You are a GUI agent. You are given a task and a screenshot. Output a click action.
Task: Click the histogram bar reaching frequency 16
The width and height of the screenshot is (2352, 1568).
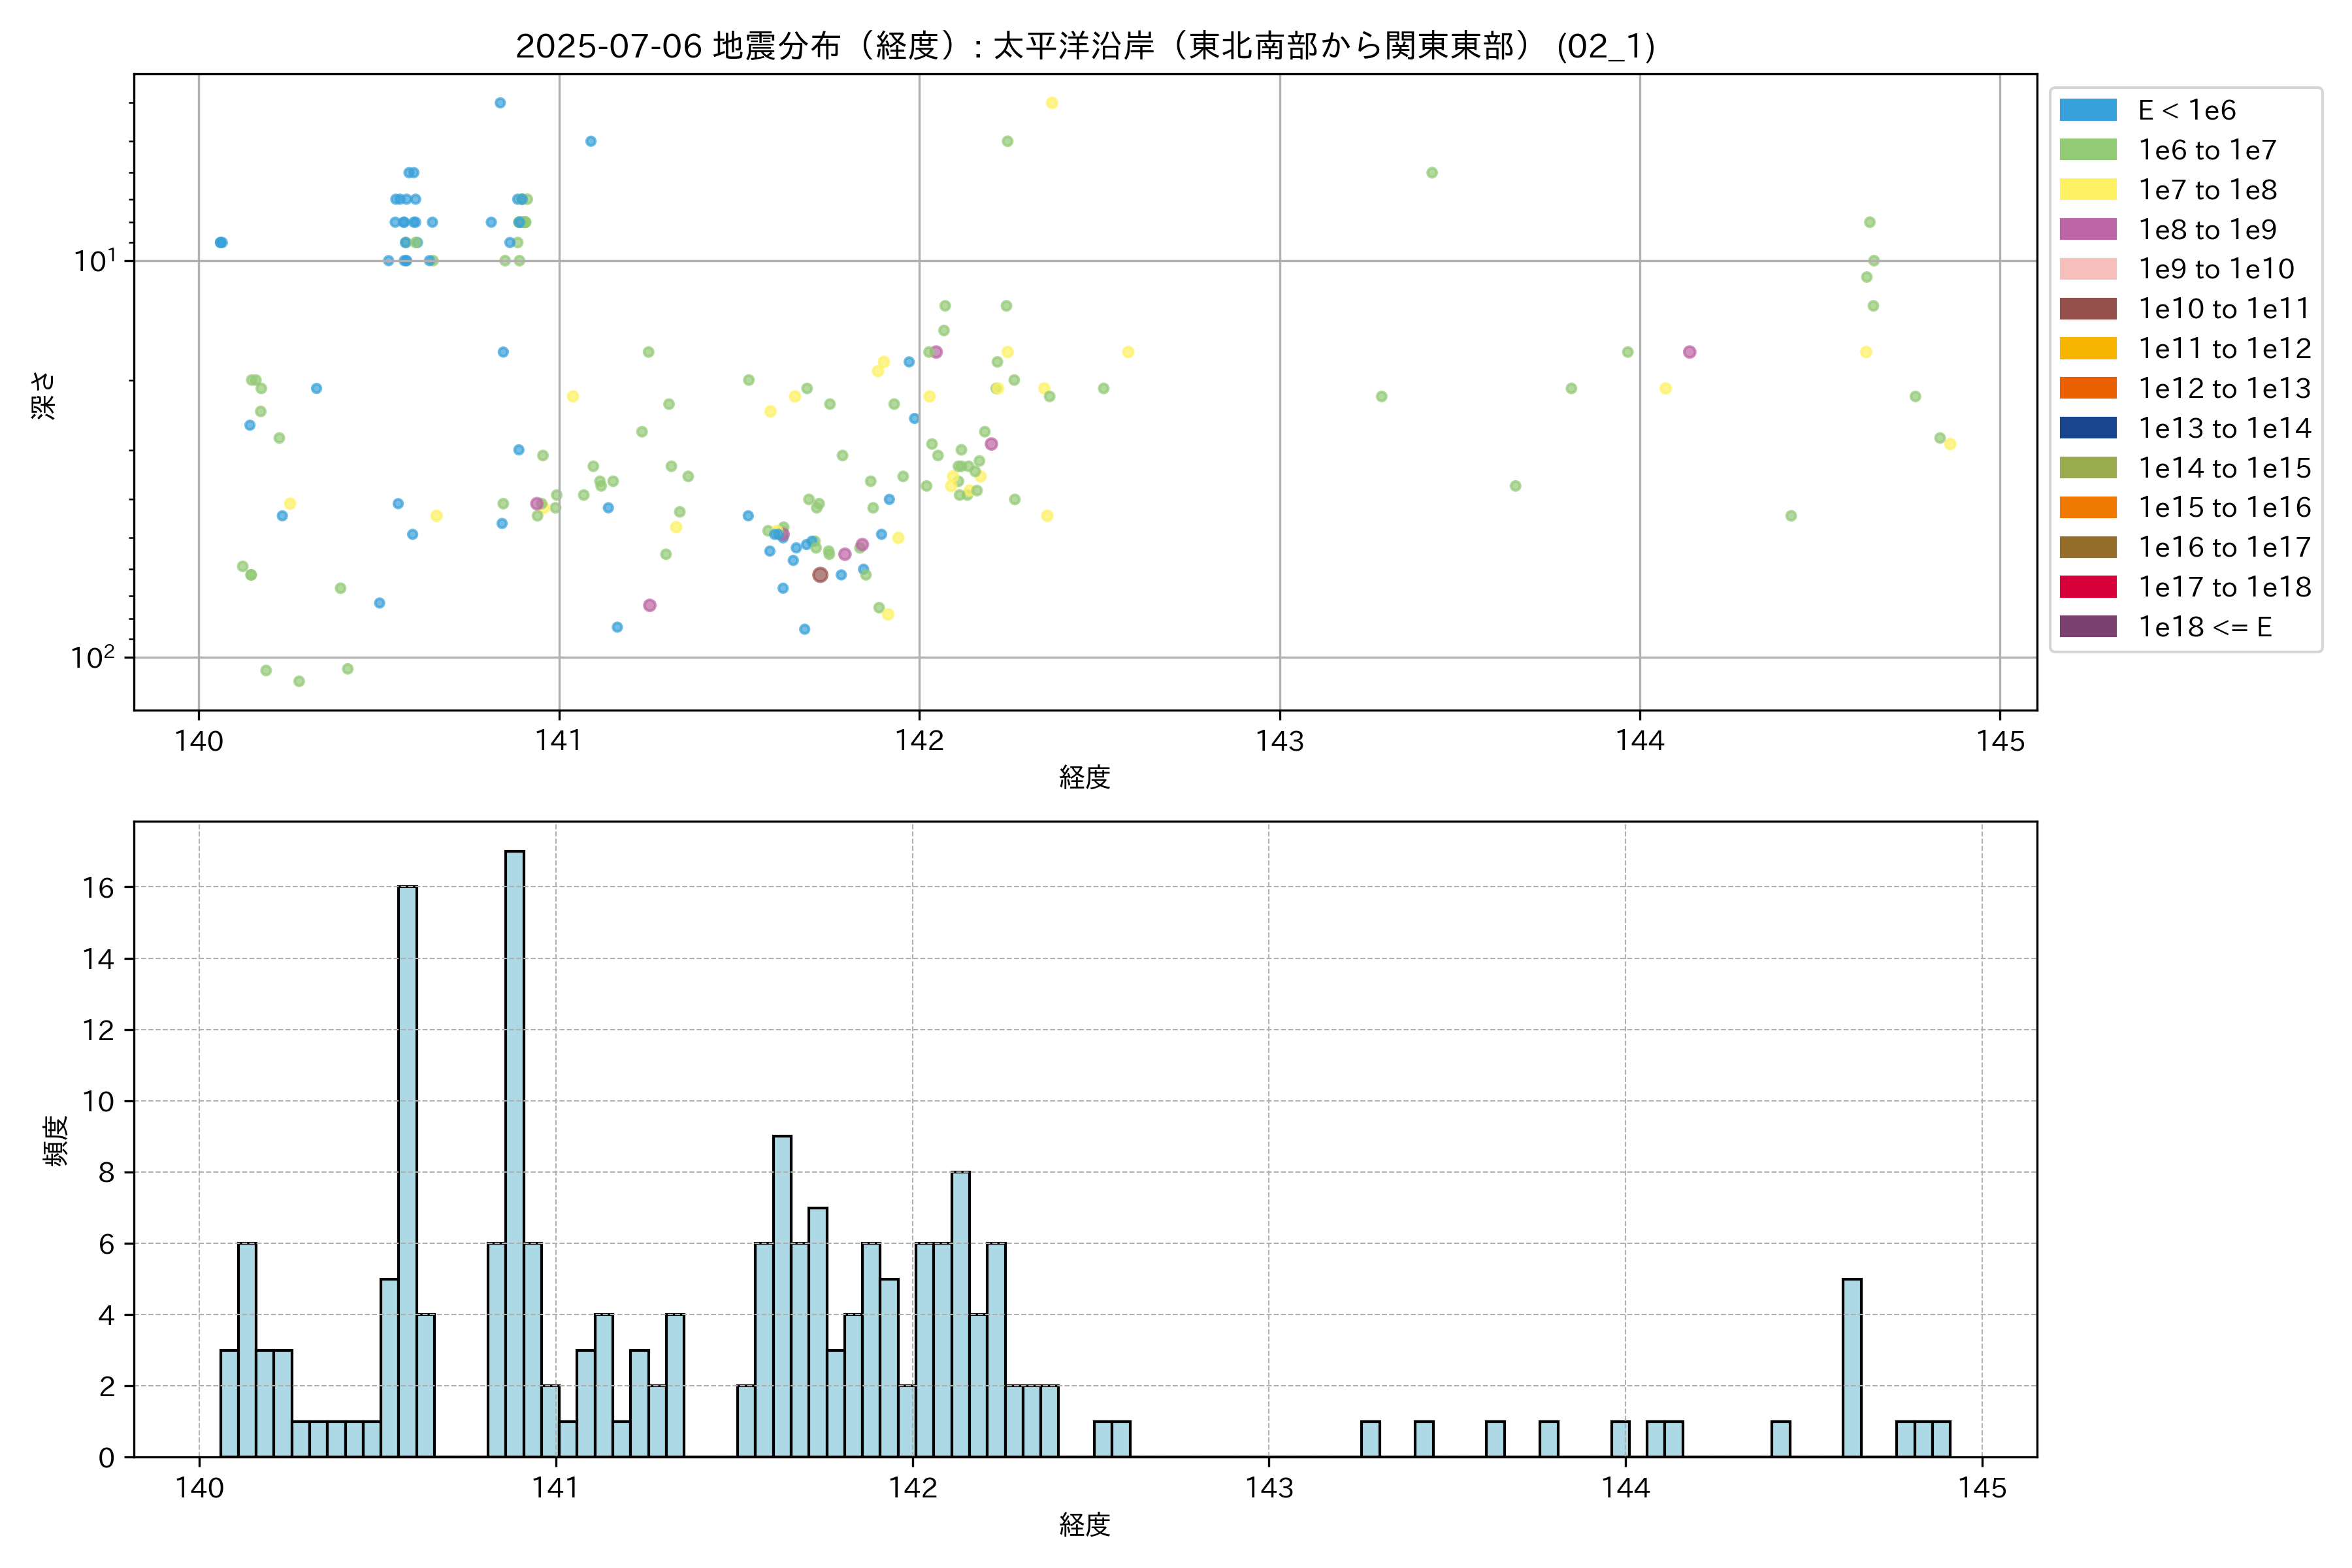click(407, 1171)
